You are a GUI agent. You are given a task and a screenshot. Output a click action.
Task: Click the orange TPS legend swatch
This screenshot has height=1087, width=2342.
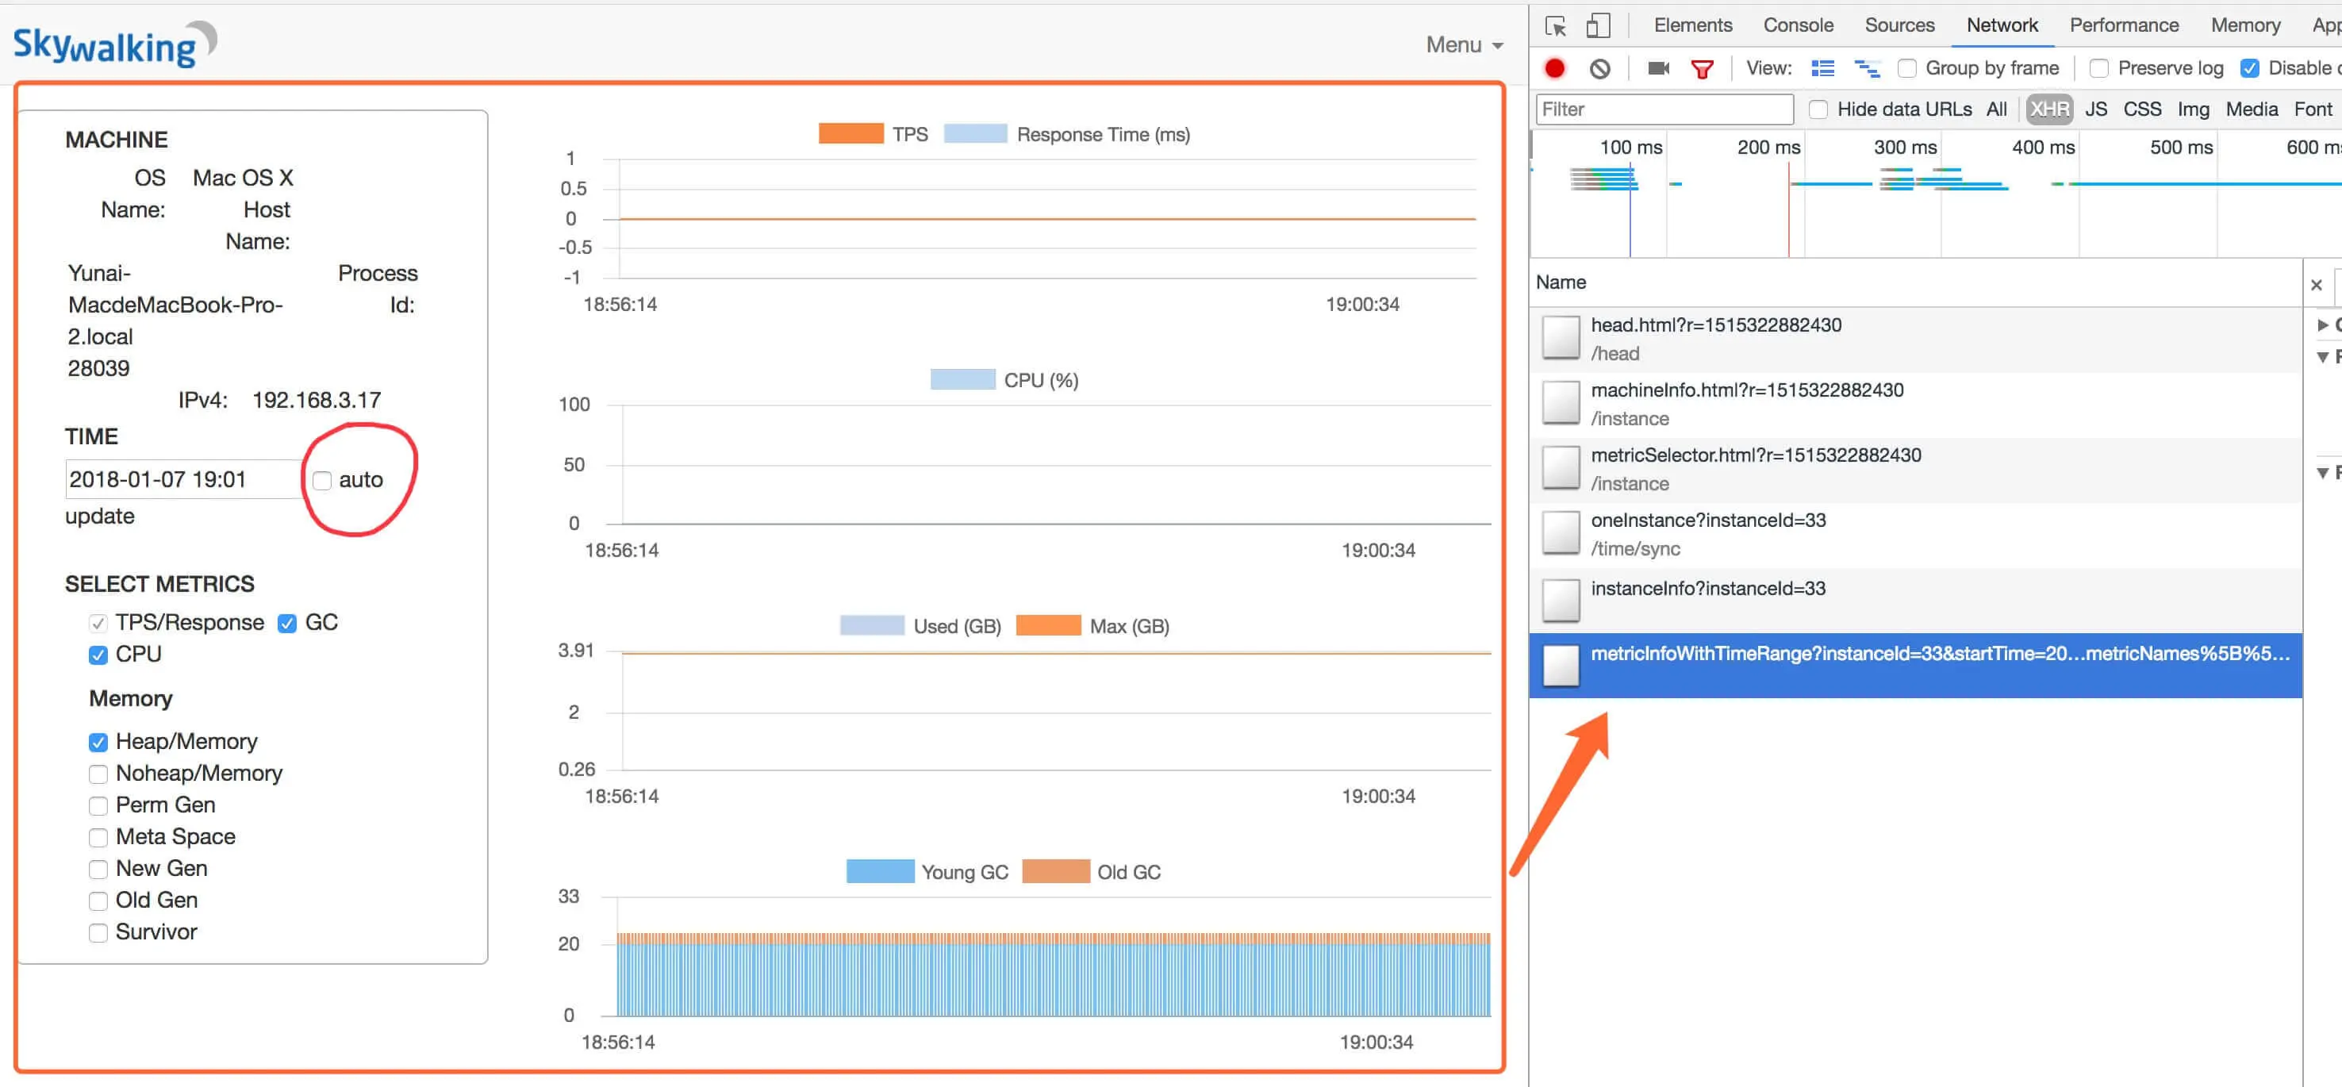click(x=850, y=133)
